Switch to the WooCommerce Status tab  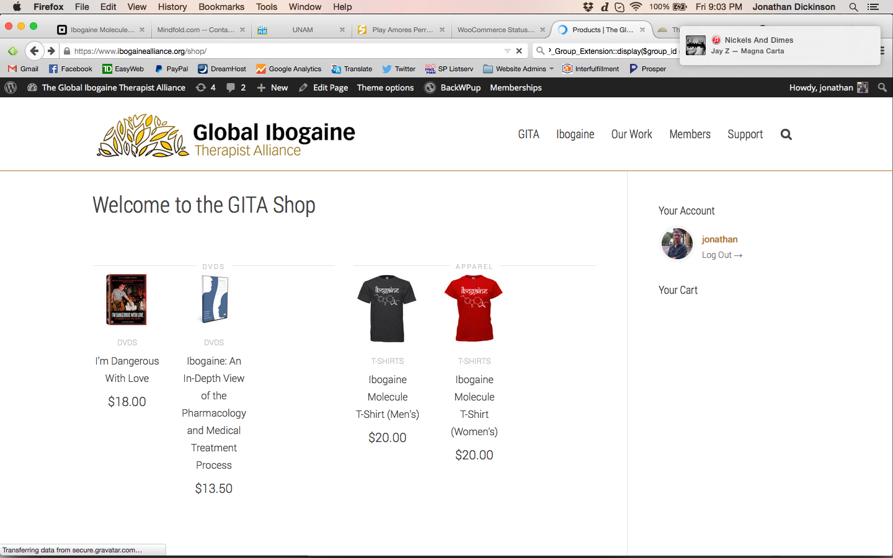(495, 30)
